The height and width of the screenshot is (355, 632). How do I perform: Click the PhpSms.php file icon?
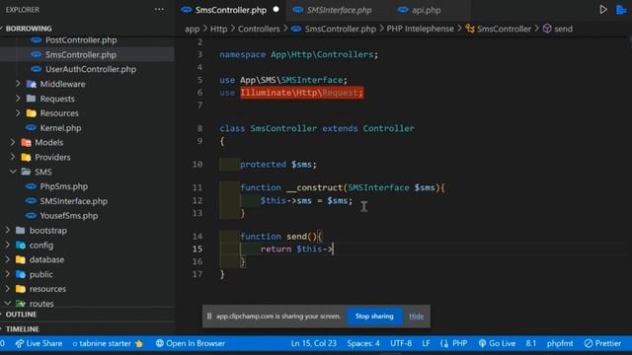[31, 186]
